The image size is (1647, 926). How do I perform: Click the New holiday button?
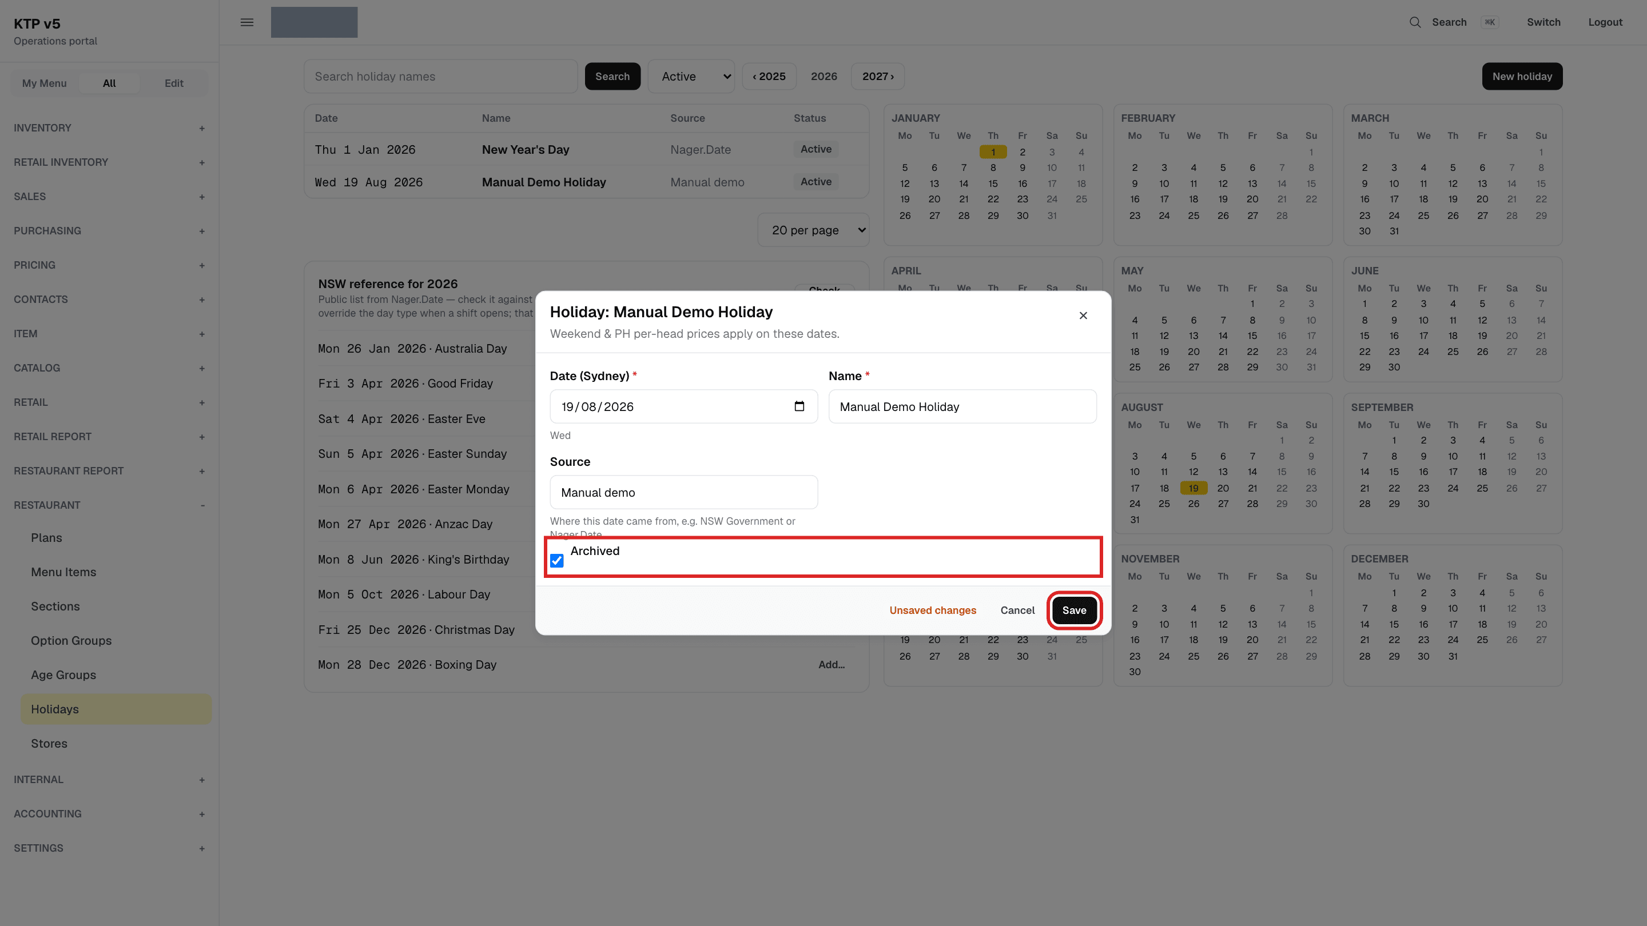tap(1522, 77)
